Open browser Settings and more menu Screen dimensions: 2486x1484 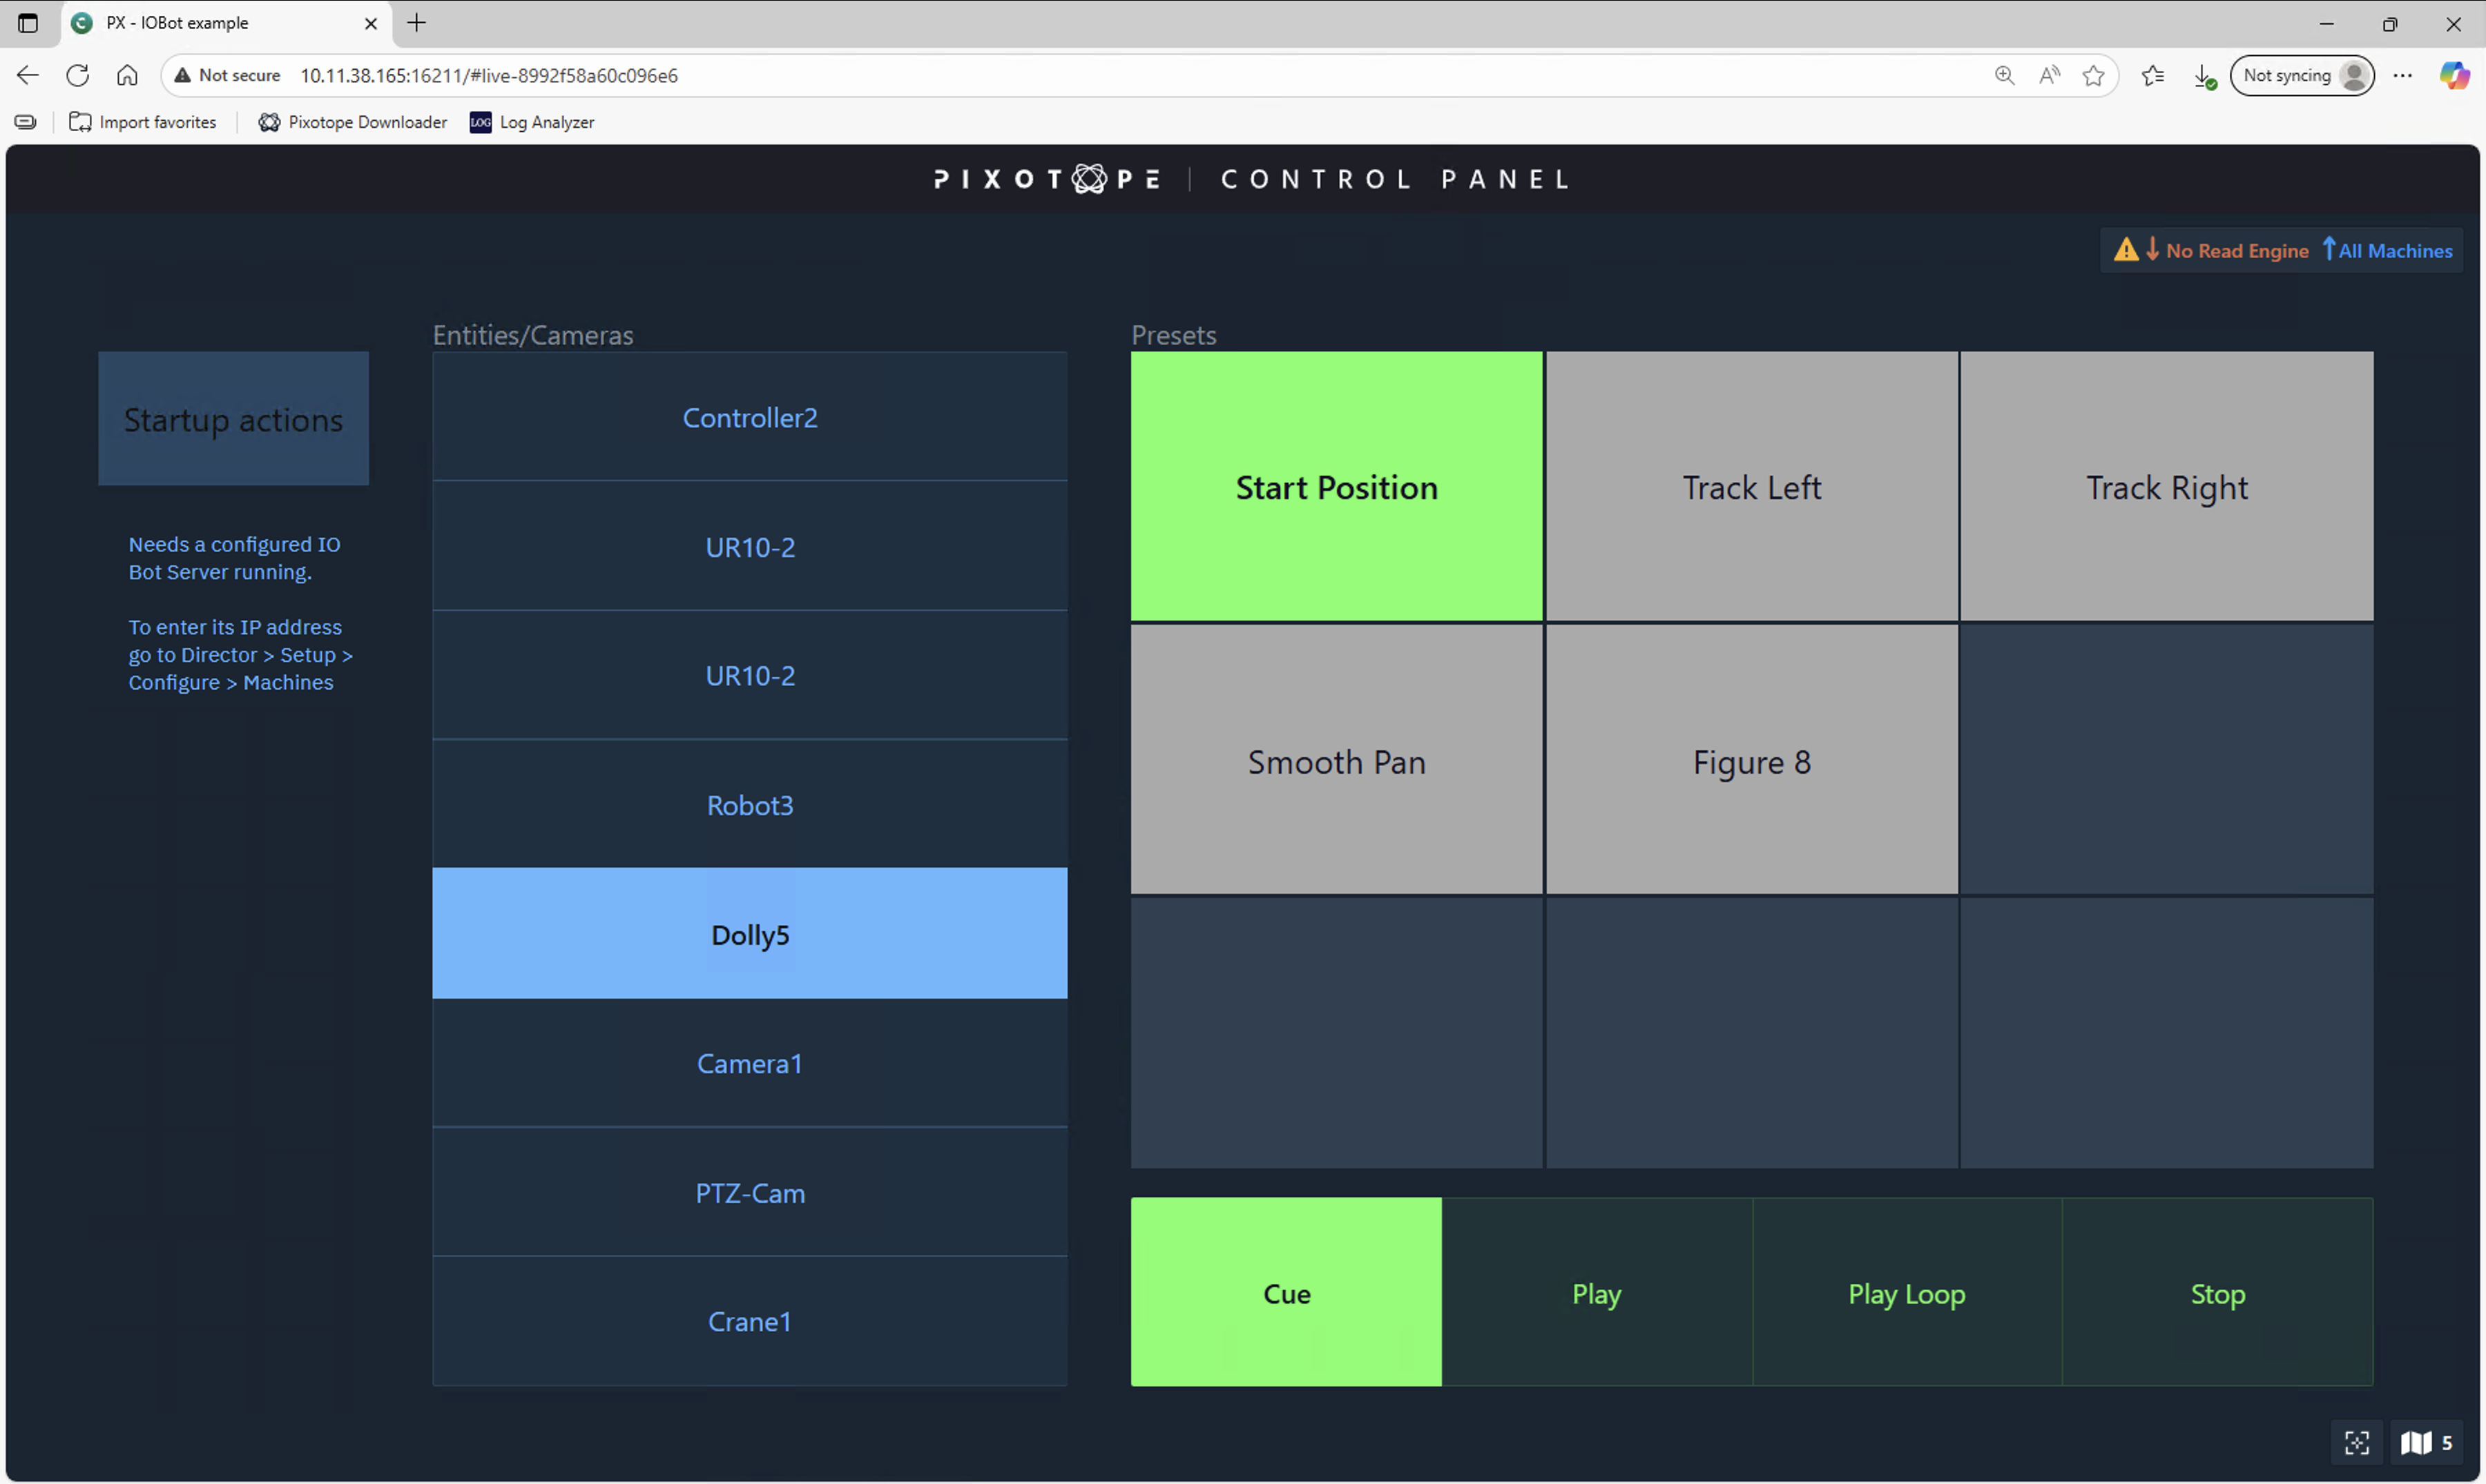click(2402, 75)
